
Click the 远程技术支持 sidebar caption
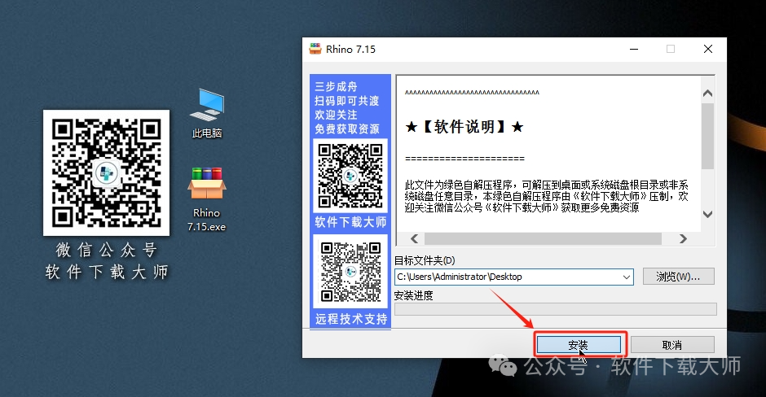(x=350, y=319)
